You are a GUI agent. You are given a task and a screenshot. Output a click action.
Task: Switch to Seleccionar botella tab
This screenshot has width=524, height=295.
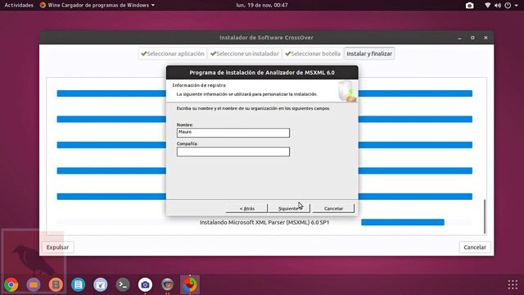[313, 53]
